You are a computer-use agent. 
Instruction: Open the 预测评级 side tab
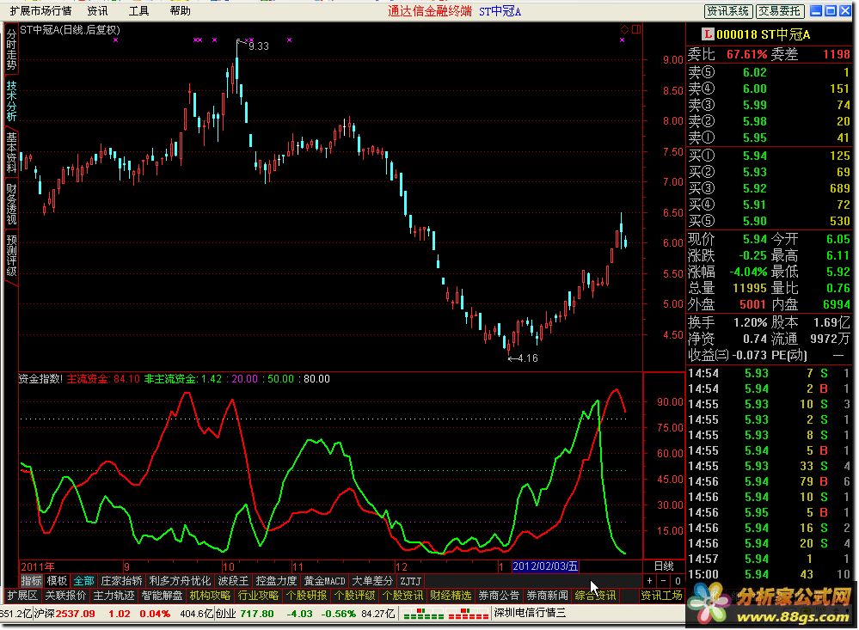click(11, 256)
